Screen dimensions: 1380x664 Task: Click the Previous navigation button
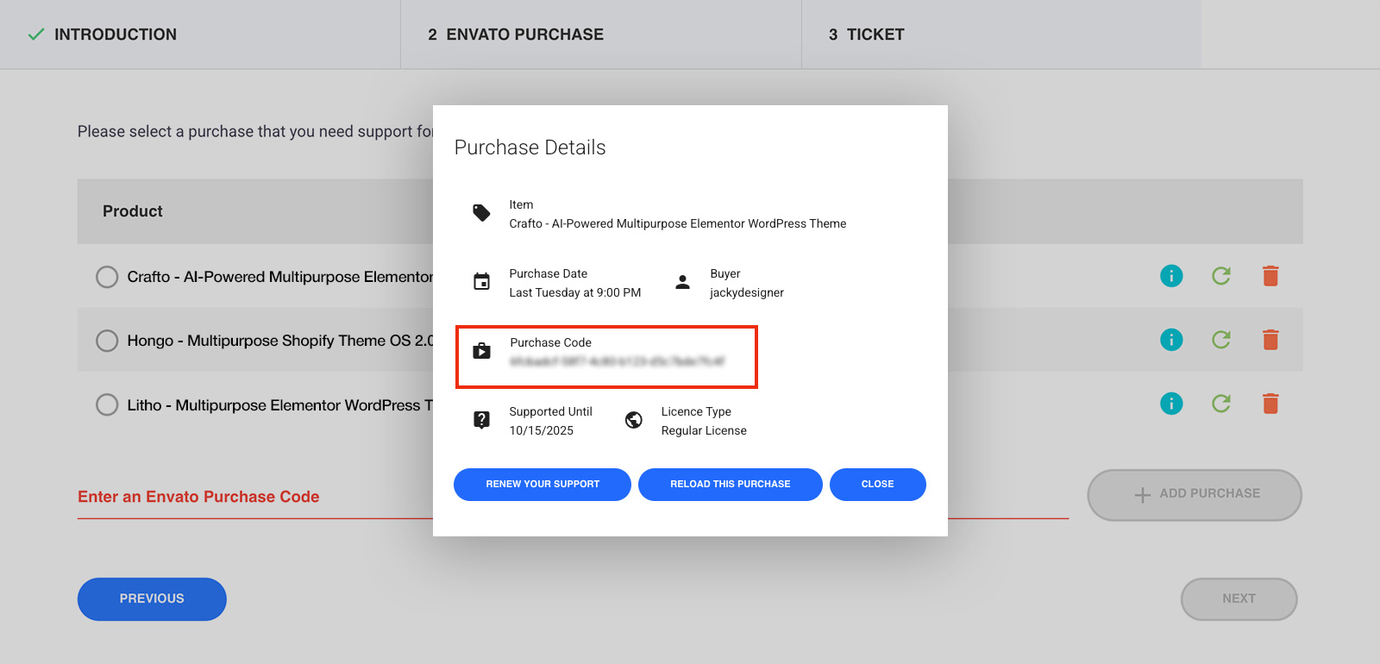pos(151,598)
